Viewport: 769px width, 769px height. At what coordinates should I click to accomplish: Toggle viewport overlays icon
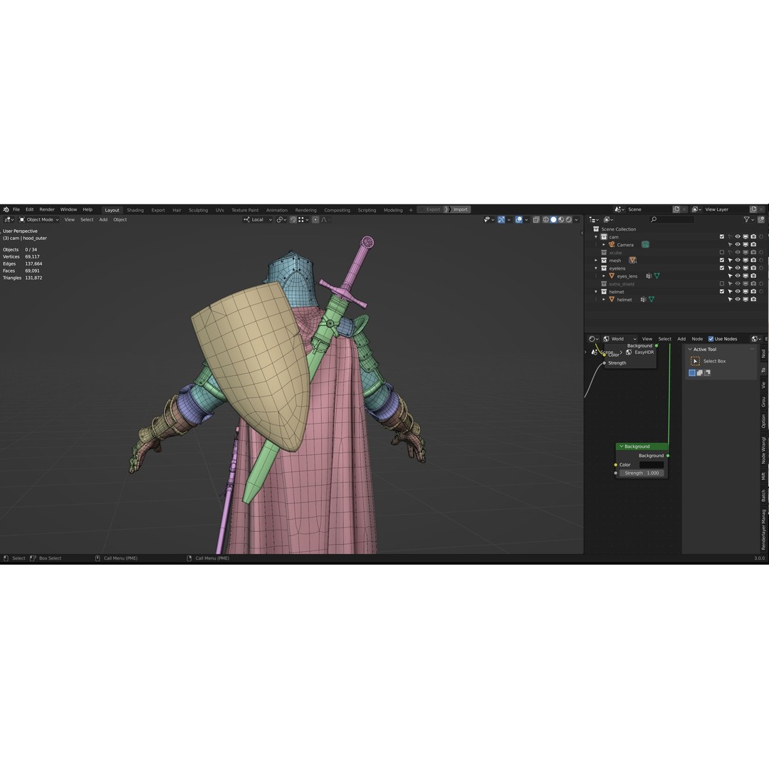pyautogui.click(x=518, y=220)
